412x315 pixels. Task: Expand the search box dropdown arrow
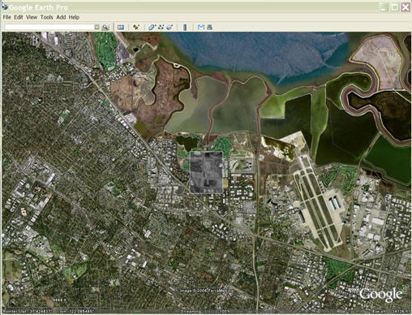(97, 27)
